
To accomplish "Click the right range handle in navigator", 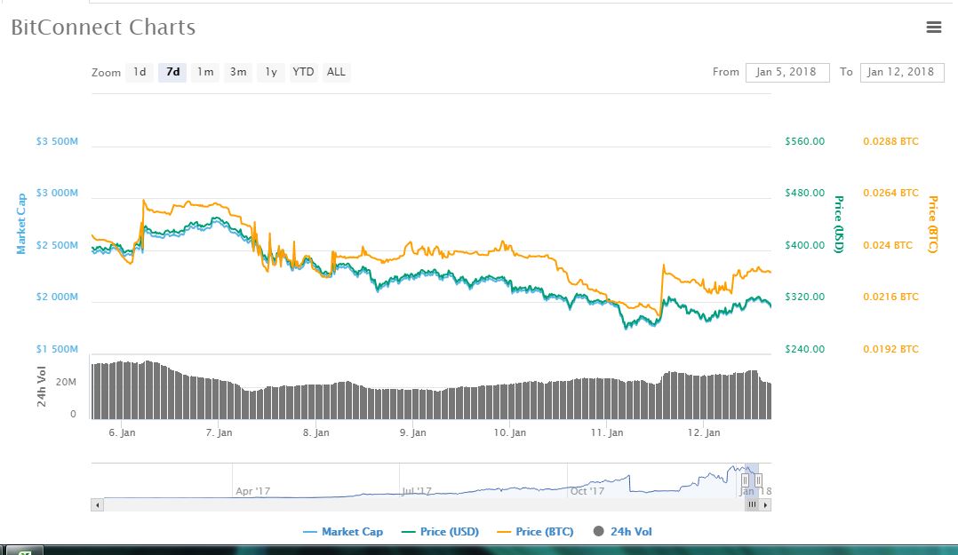I will (x=758, y=481).
